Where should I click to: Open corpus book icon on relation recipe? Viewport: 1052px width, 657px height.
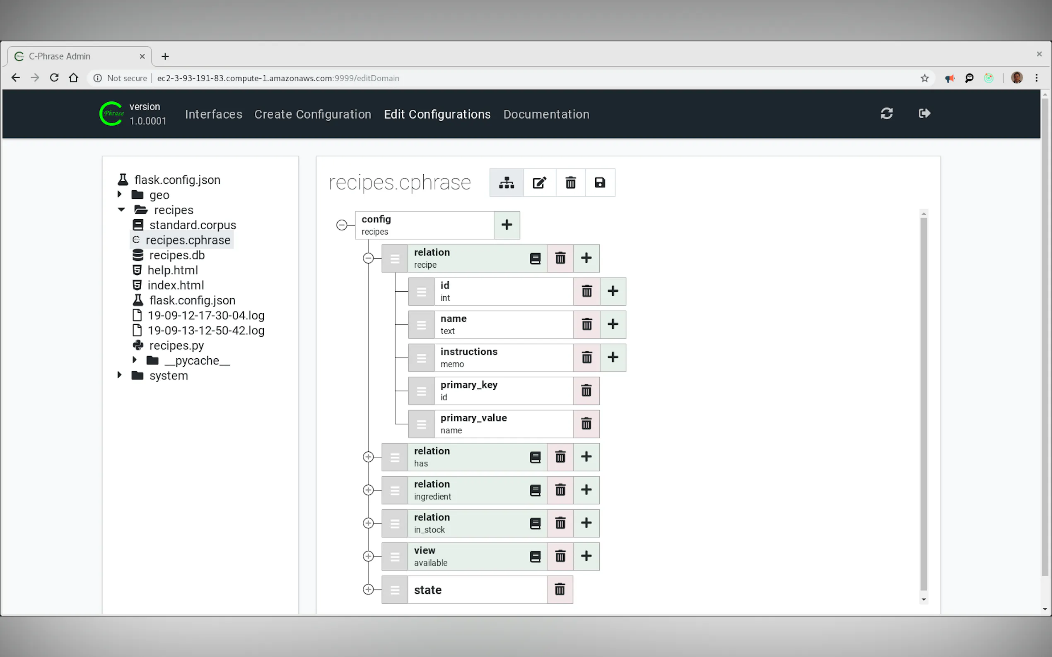pos(535,259)
